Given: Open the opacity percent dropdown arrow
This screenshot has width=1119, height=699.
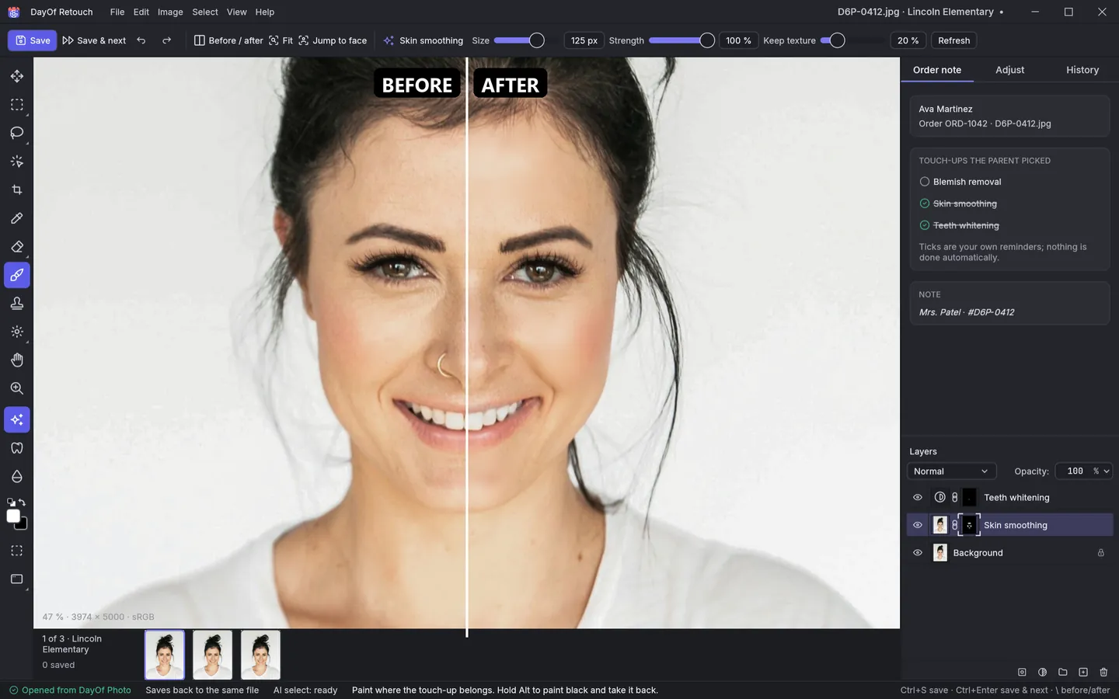Looking at the screenshot, I should pyautogui.click(x=1107, y=471).
